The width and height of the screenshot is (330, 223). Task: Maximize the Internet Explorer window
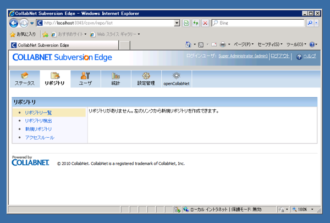(311, 13)
